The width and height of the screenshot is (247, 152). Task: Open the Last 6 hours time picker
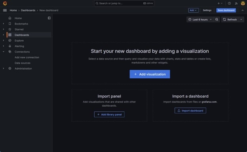(x=200, y=19)
